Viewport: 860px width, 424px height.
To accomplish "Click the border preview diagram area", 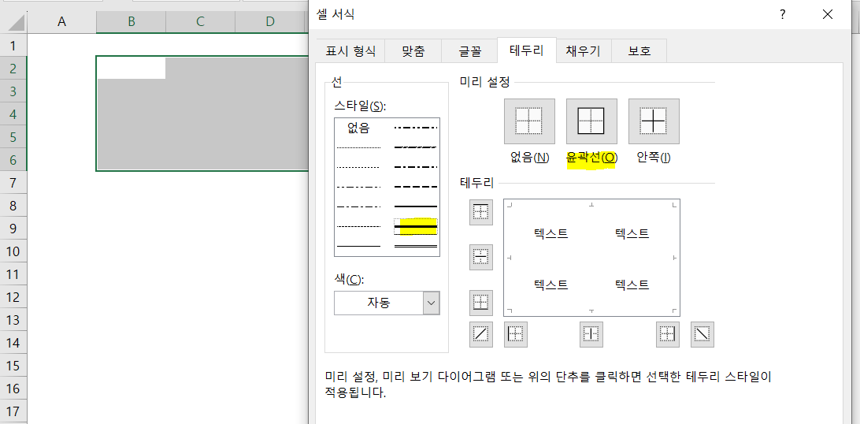I will 591,258.
